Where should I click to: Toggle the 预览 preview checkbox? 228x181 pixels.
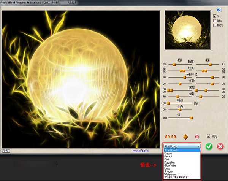point(208,136)
